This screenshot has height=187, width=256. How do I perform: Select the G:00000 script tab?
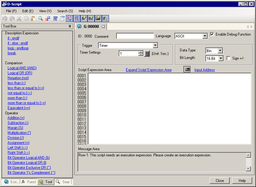(91, 27)
